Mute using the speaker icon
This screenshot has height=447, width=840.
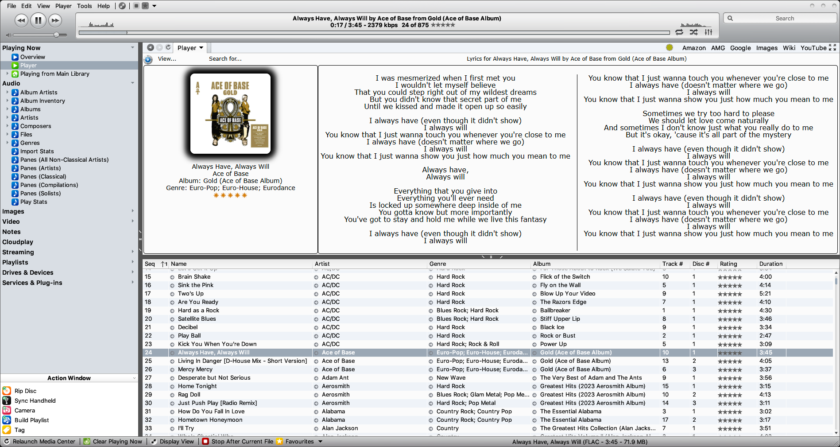[x=8, y=35]
